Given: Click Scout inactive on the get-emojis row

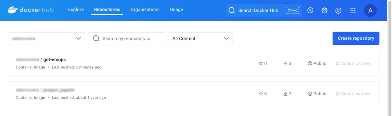Looking at the screenshot, I should tap(353, 64).
